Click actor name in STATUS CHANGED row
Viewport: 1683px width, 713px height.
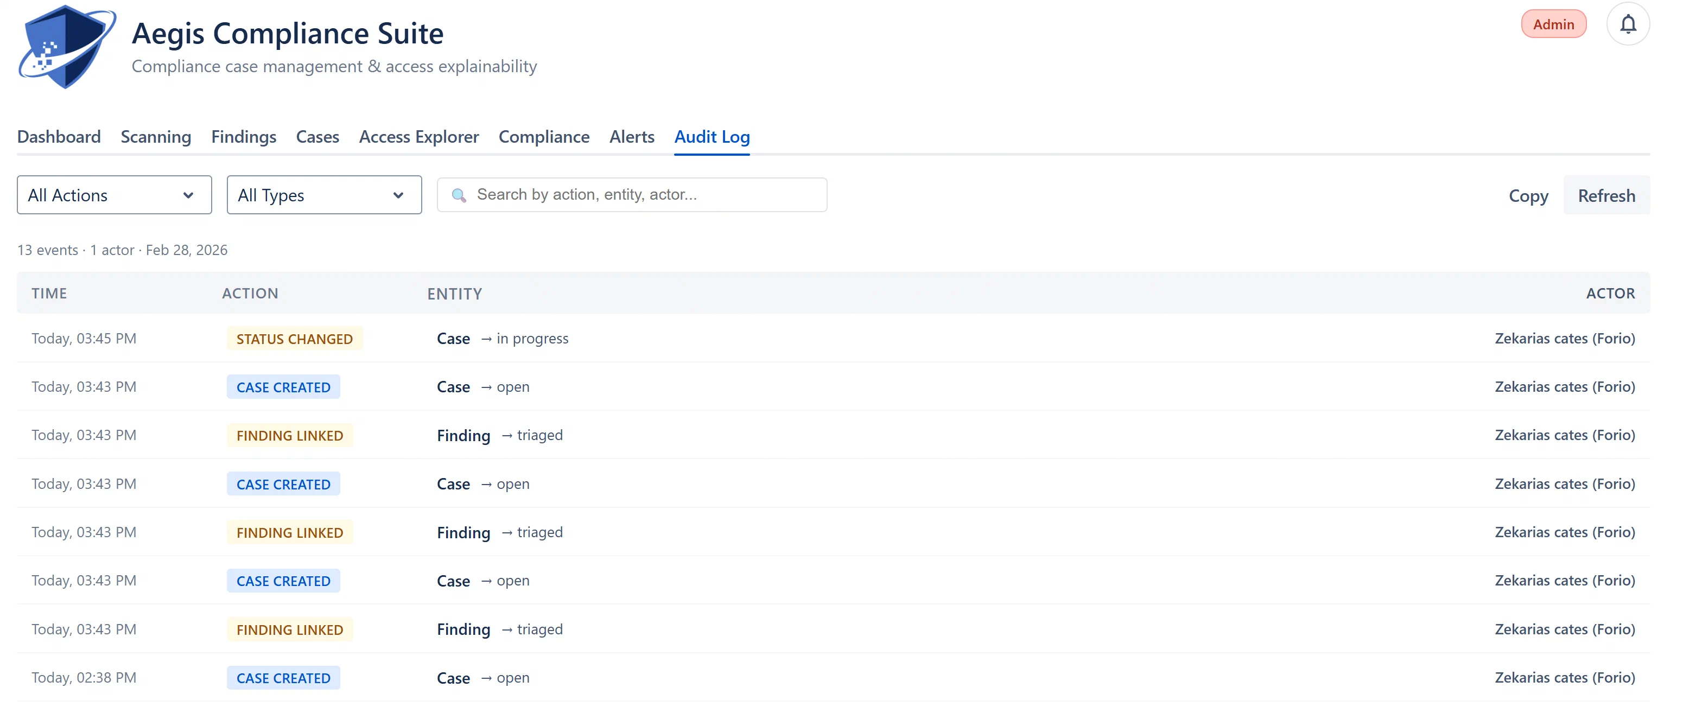pyautogui.click(x=1565, y=338)
